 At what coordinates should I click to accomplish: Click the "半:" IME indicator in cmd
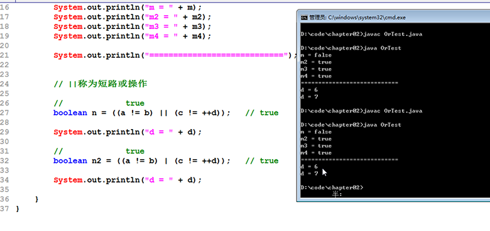[x=337, y=194]
